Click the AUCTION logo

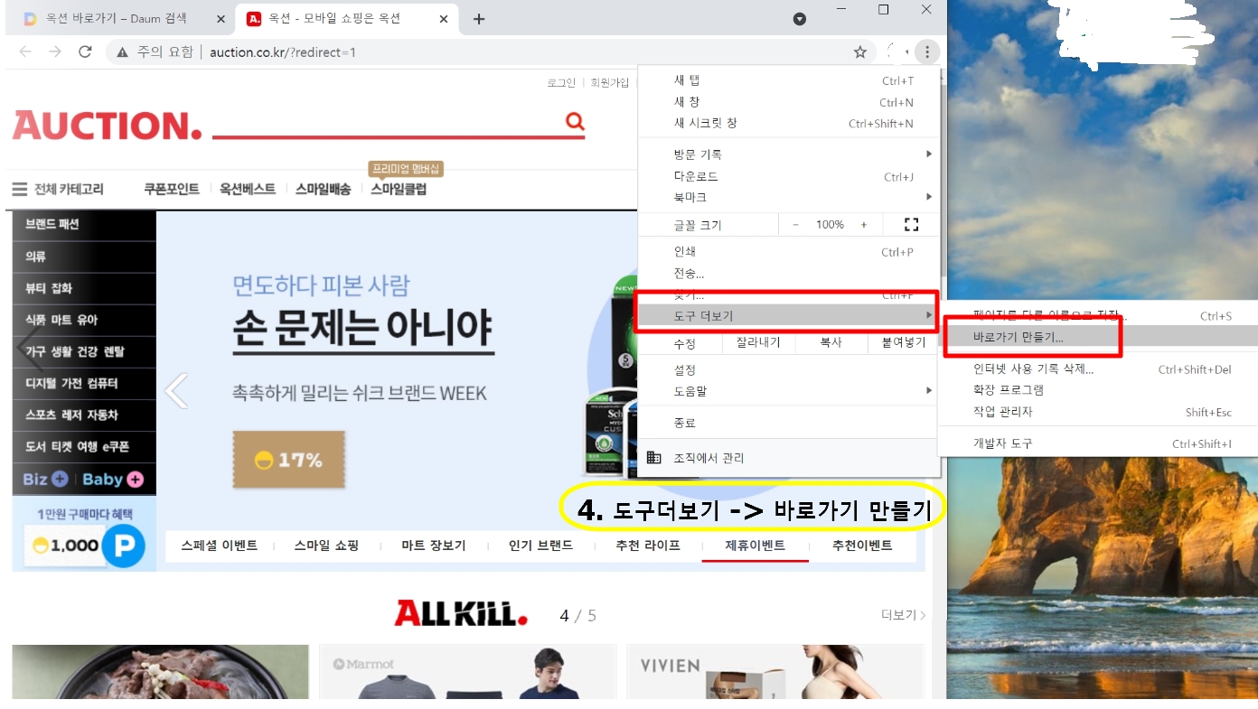107,126
